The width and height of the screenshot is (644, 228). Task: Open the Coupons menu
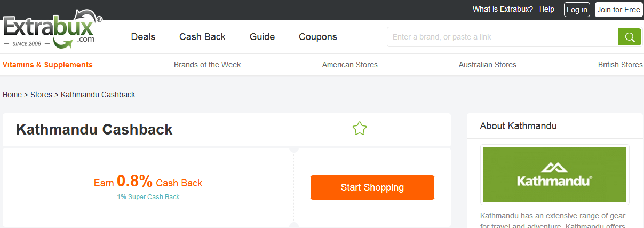point(317,37)
